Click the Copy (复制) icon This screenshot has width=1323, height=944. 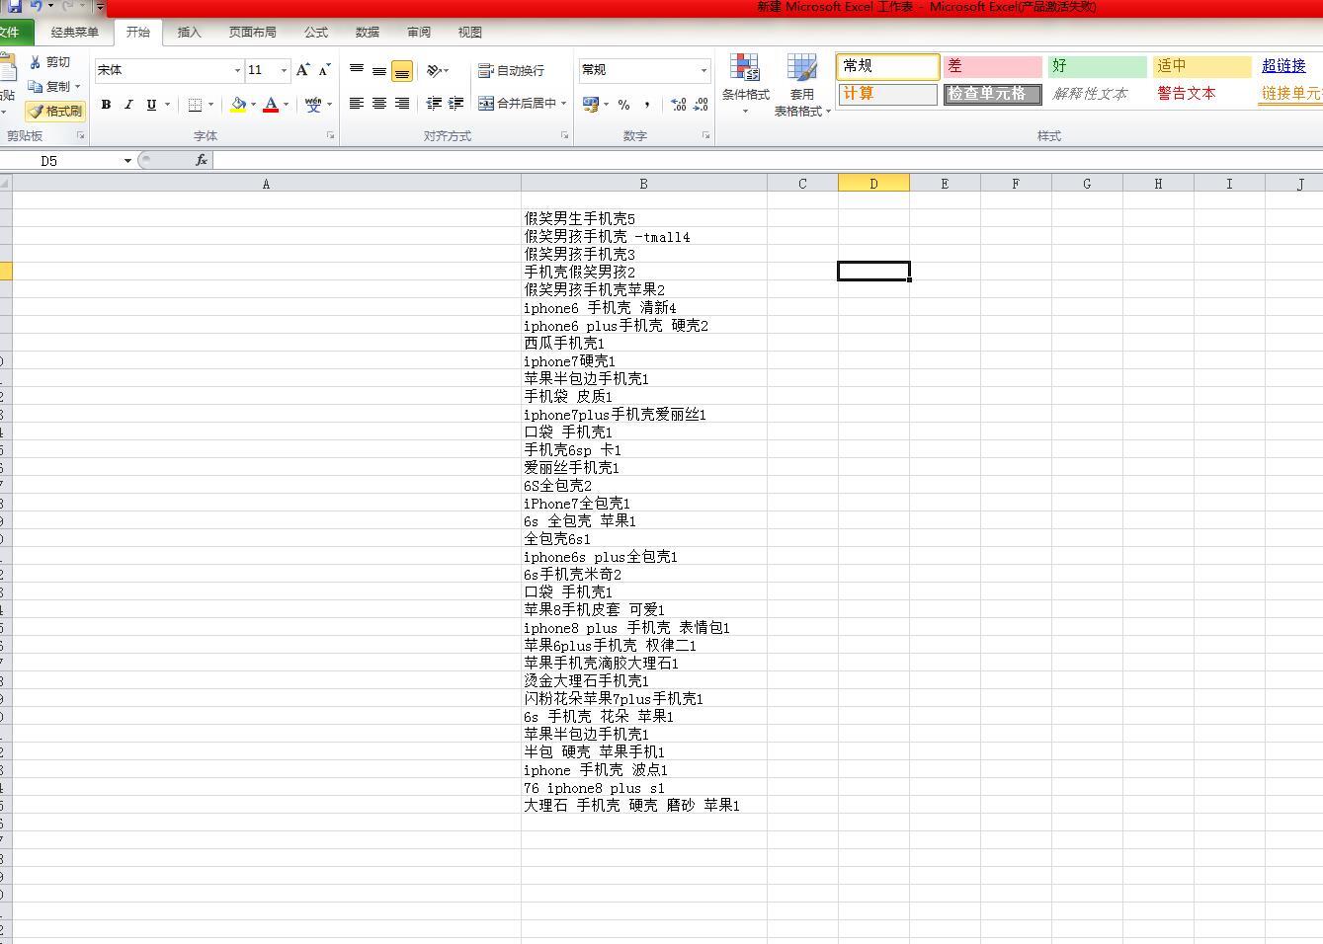pyautogui.click(x=36, y=87)
